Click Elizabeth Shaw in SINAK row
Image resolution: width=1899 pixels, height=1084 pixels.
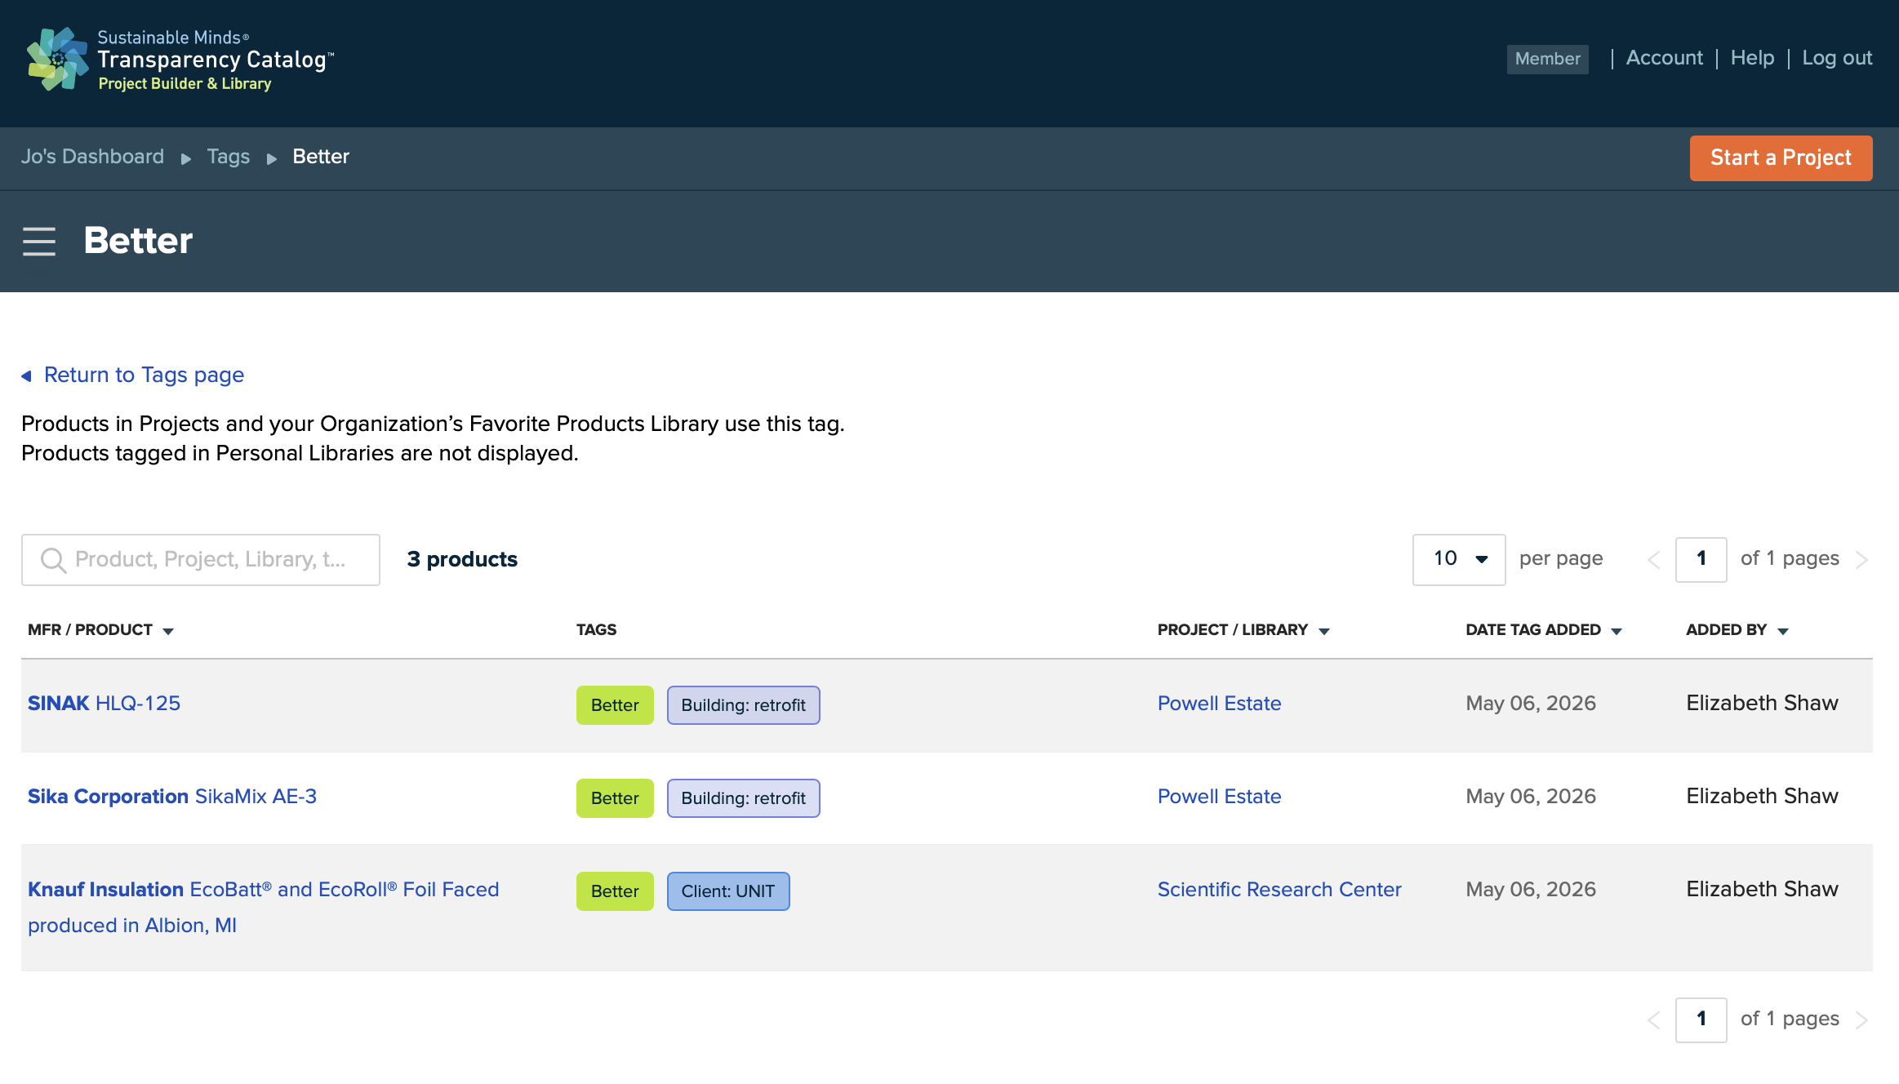[x=1762, y=704]
